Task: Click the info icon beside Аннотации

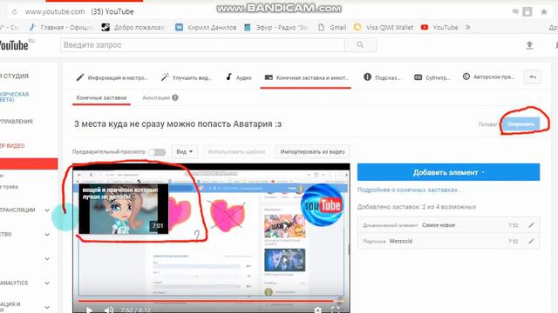Action: tap(175, 97)
